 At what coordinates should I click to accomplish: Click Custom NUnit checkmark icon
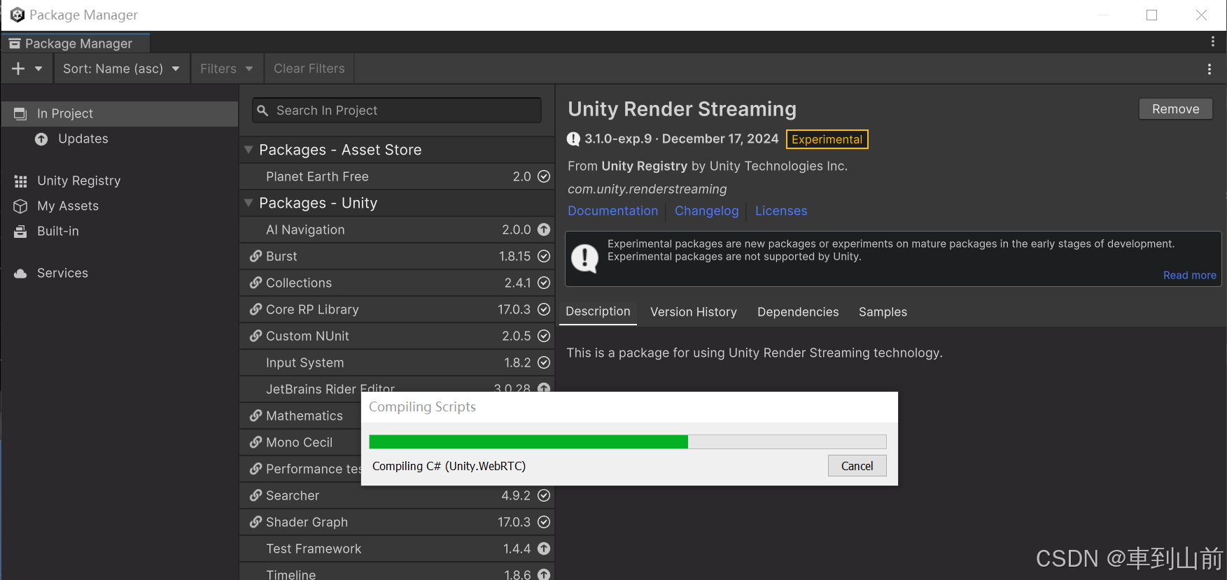544,336
